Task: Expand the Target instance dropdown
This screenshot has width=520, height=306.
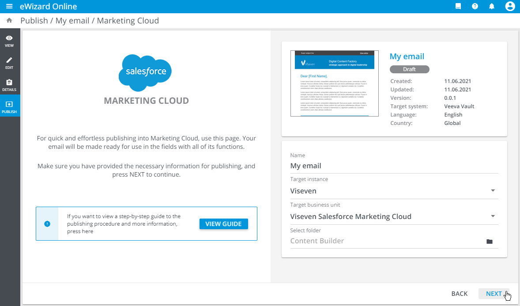Action: tap(493, 191)
